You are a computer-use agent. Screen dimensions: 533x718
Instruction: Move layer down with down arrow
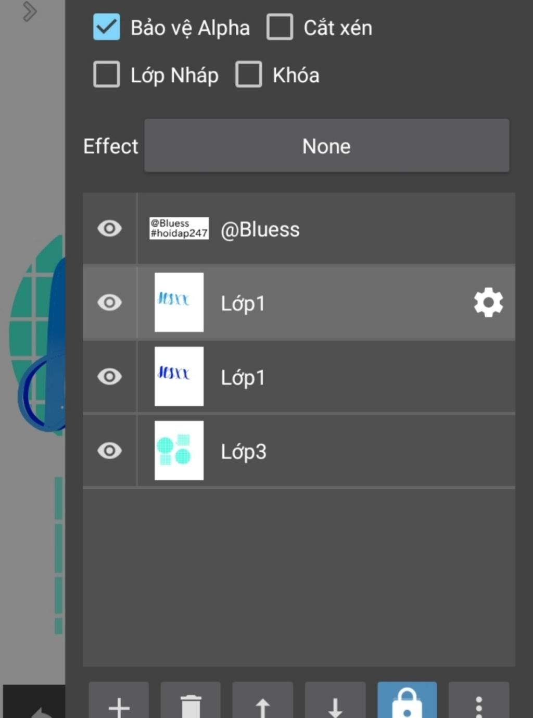point(335,701)
